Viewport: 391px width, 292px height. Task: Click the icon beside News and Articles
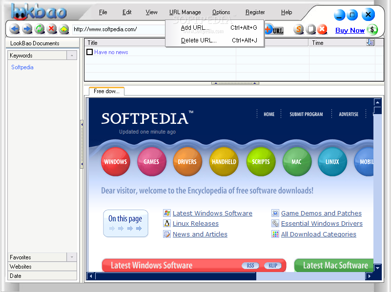click(167, 234)
